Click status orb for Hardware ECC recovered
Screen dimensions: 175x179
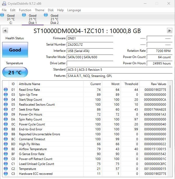coord(6,174)
